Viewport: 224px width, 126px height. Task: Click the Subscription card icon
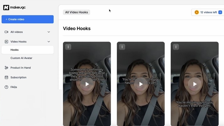click(6, 77)
